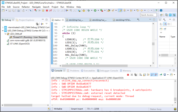Show hidden editor tabs chevron
Image resolution: width=178 pixels, height=112 pixels.
click(138, 20)
